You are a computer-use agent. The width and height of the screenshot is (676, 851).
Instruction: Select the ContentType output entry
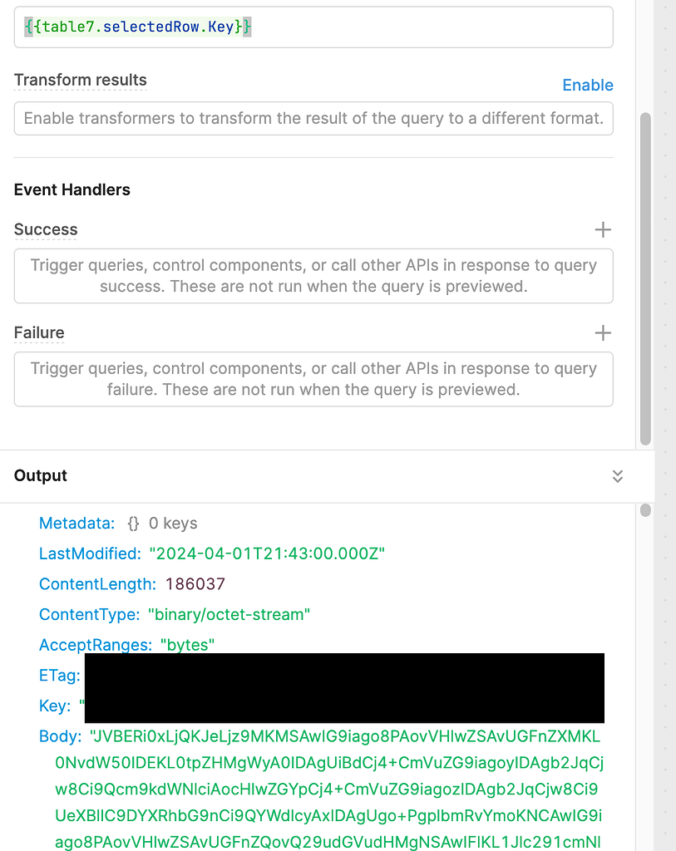point(175,614)
